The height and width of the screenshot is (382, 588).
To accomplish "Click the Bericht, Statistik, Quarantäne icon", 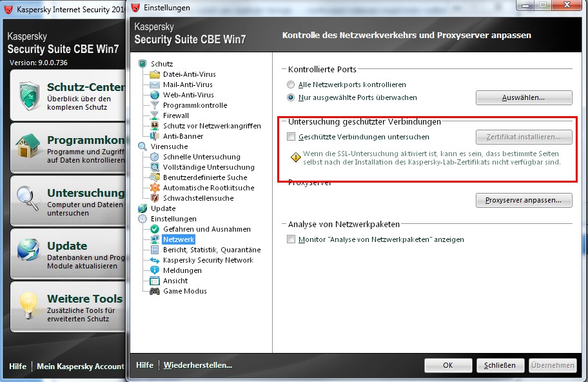I will pos(155,250).
